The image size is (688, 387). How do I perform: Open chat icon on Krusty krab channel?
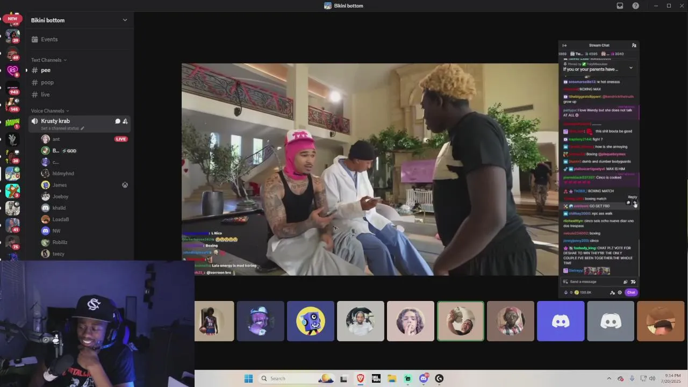click(117, 121)
